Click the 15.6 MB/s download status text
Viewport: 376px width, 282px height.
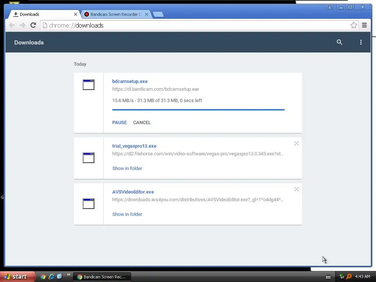click(157, 101)
